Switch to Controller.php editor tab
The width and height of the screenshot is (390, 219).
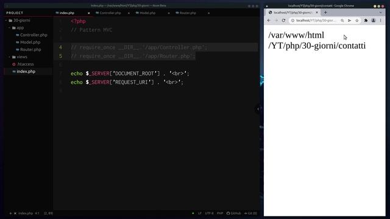point(110,13)
